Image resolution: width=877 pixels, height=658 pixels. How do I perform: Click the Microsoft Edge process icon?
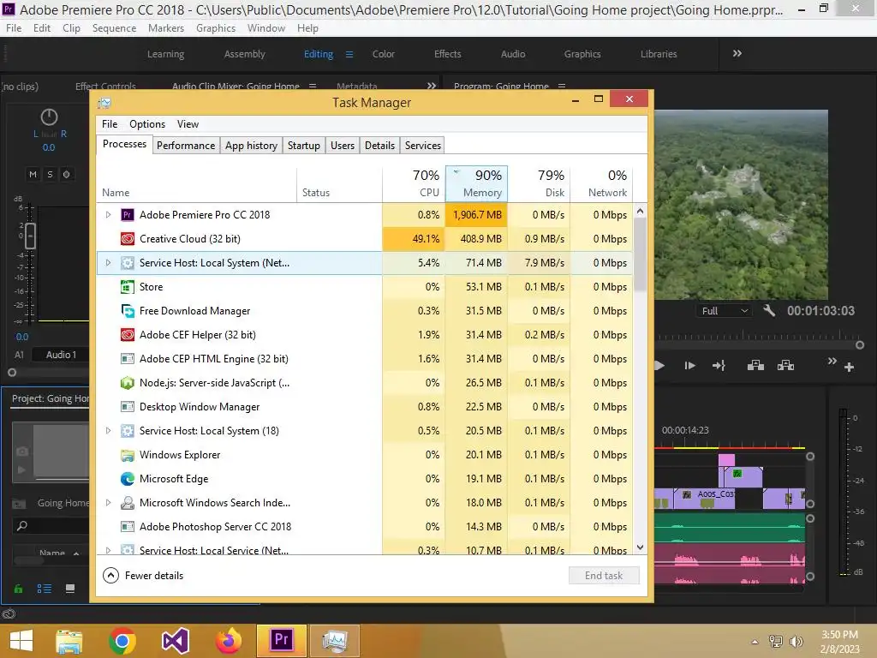pyautogui.click(x=127, y=479)
